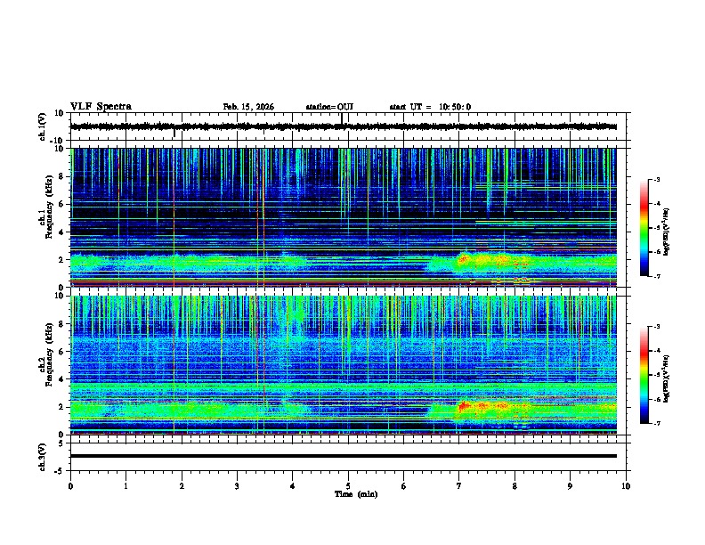
Task: Click the ch.1 voltage waveform trace
Action: [x=344, y=126]
